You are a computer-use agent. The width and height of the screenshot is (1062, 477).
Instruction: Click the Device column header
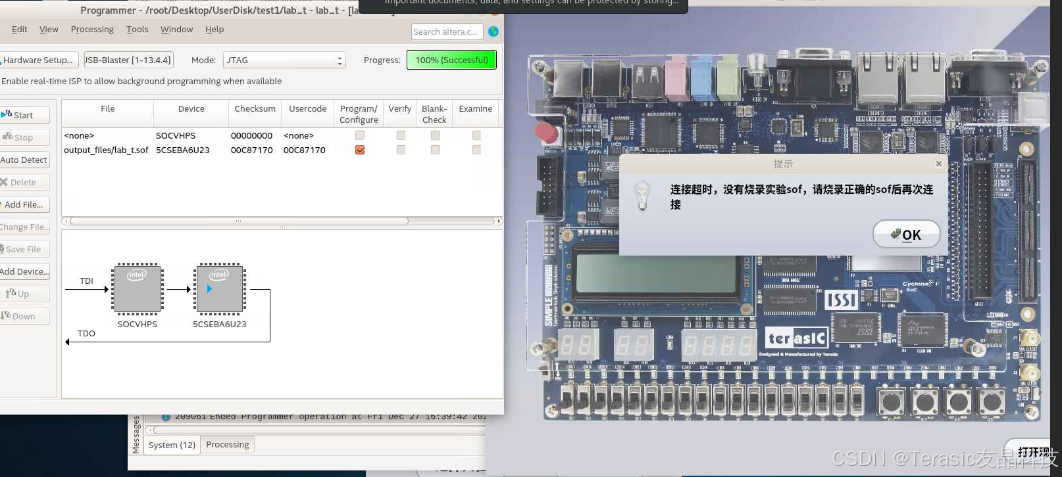[191, 114]
